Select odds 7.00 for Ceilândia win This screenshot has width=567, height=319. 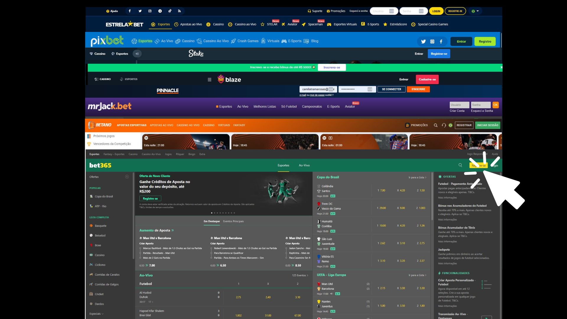[381, 191]
